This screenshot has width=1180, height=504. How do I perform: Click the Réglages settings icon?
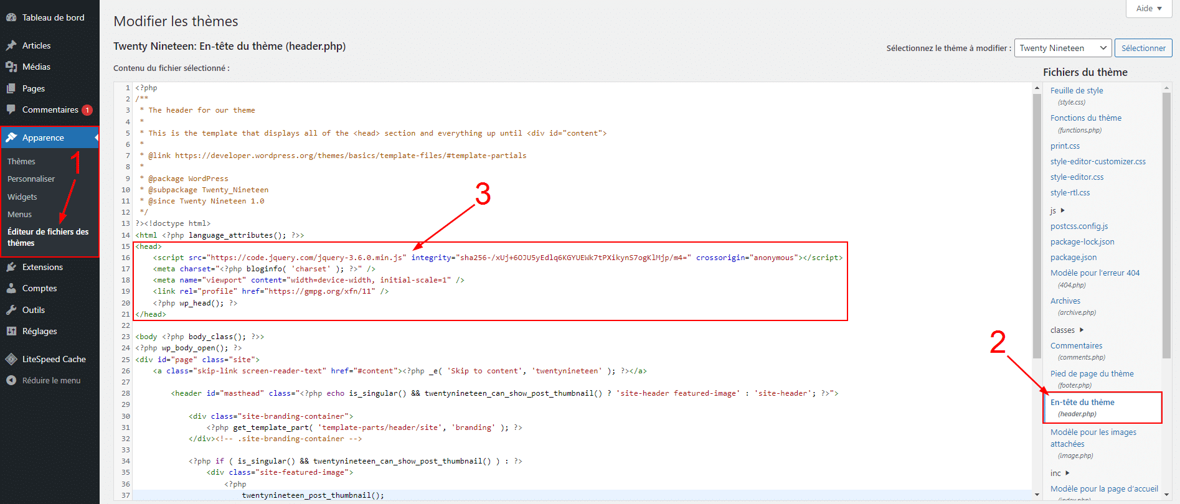coord(11,331)
